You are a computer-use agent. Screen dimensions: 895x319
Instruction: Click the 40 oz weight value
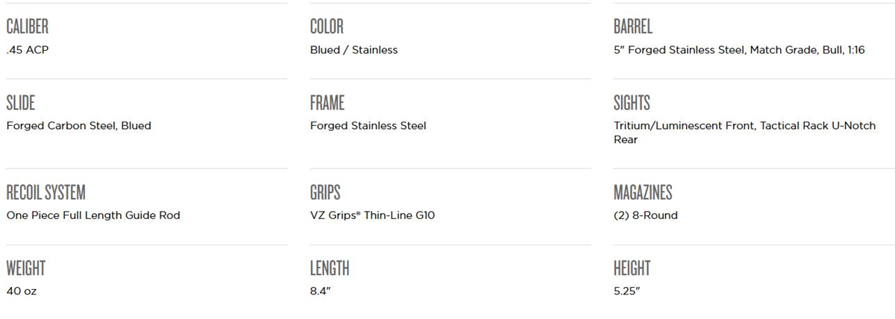point(21,291)
